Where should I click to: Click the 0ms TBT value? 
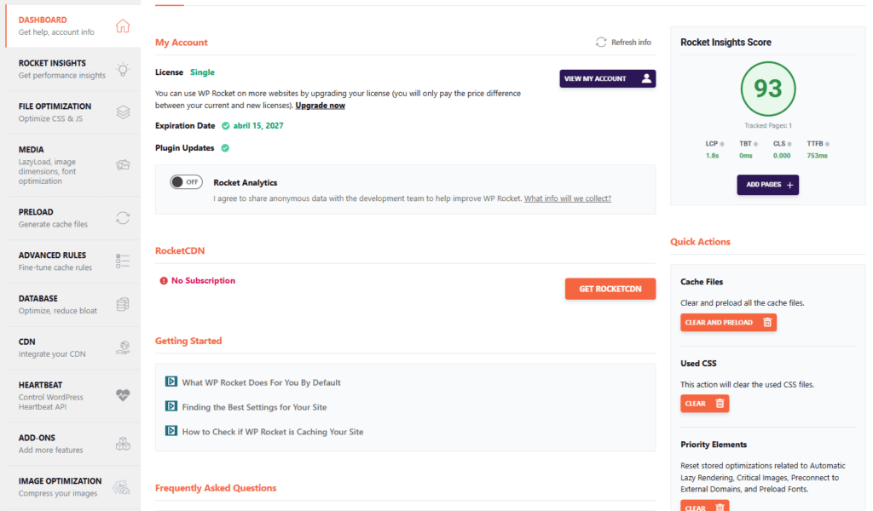coord(745,156)
